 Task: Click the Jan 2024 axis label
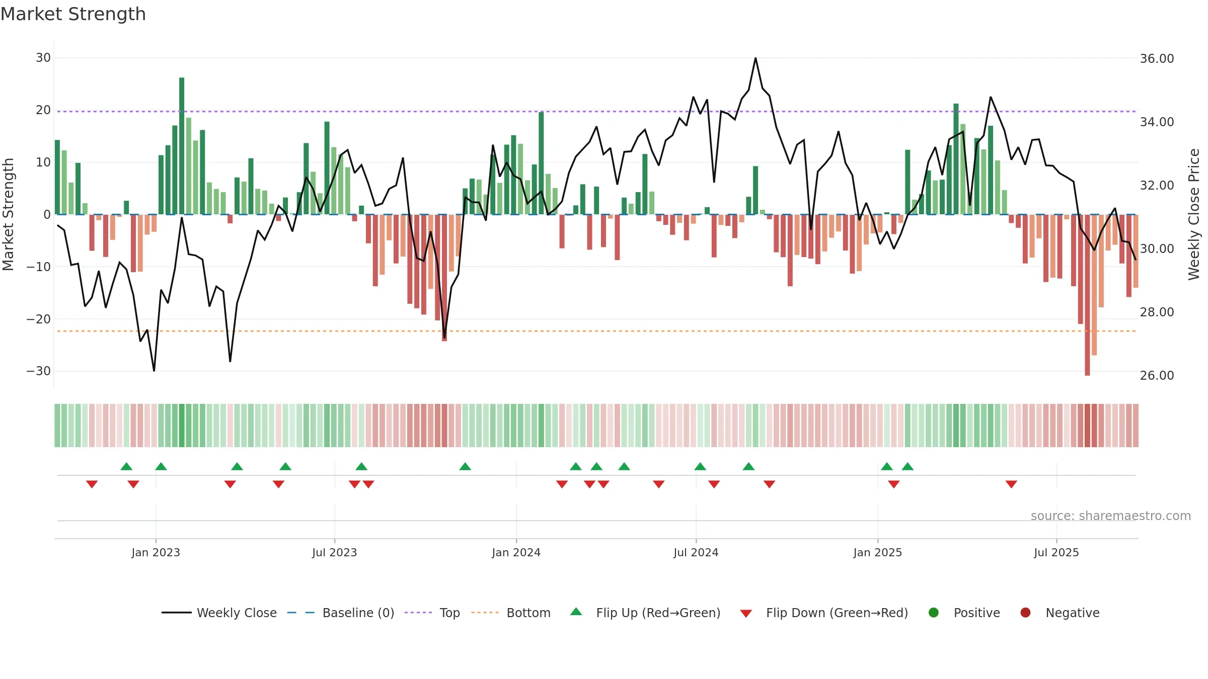(516, 552)
